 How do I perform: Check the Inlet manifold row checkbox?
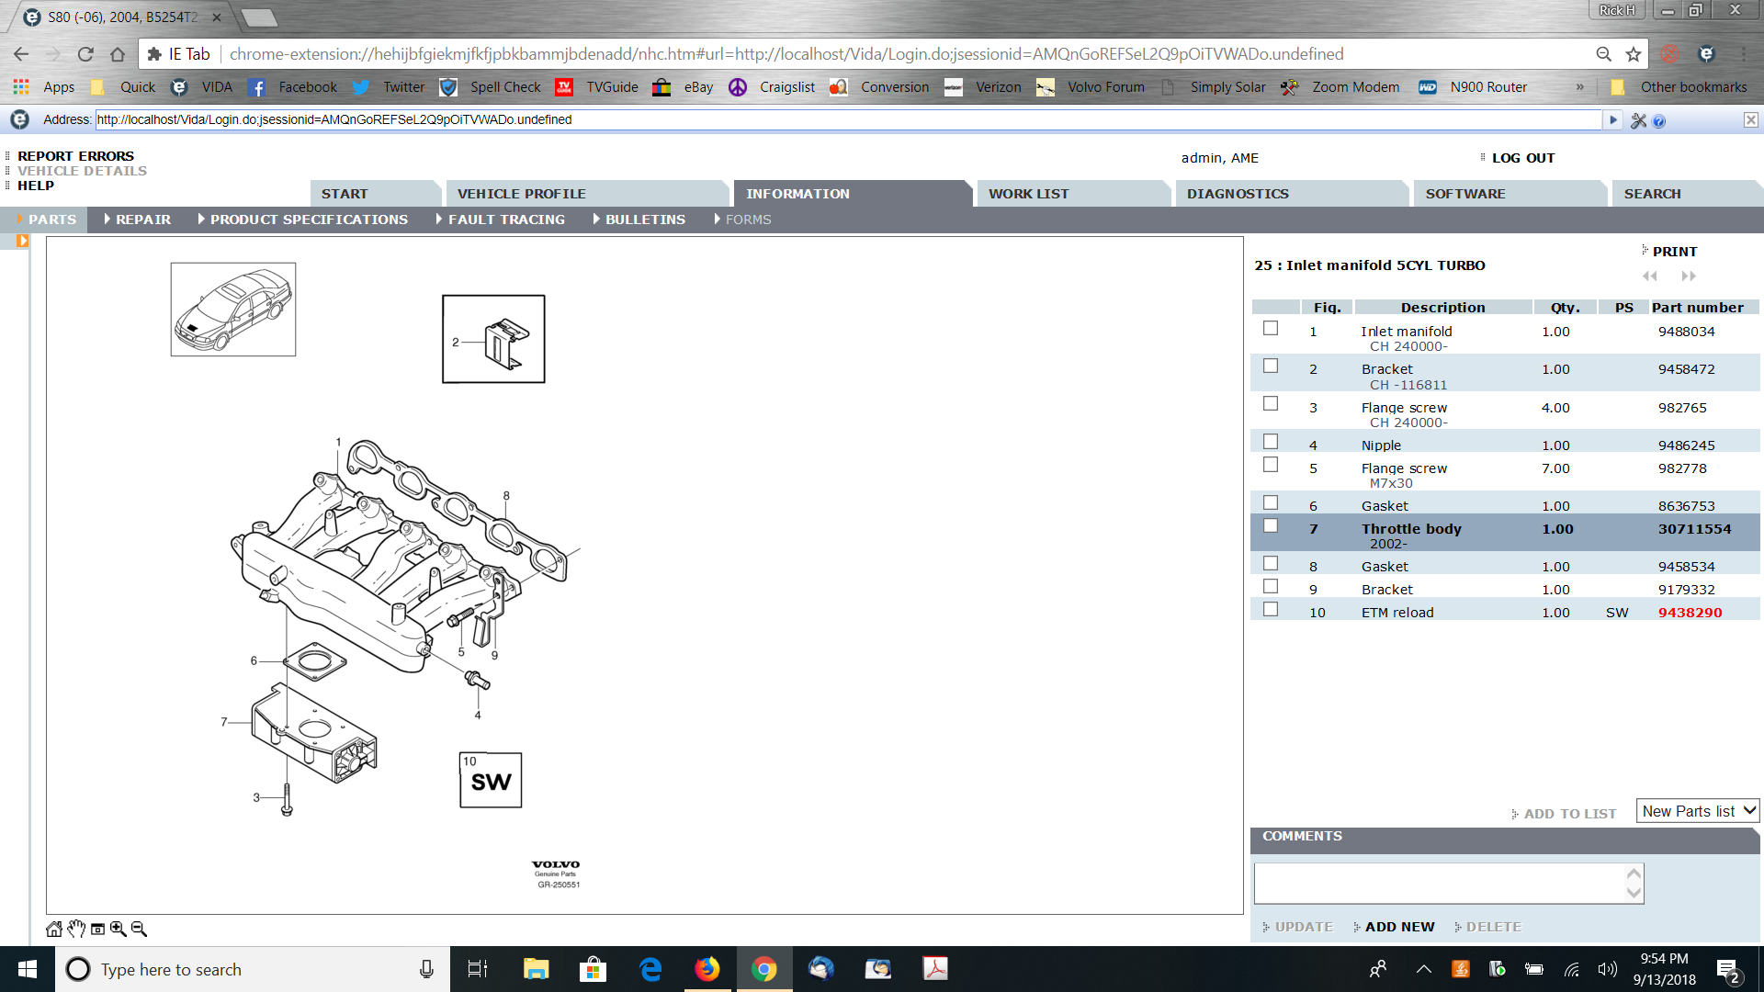coord(1271,328)
